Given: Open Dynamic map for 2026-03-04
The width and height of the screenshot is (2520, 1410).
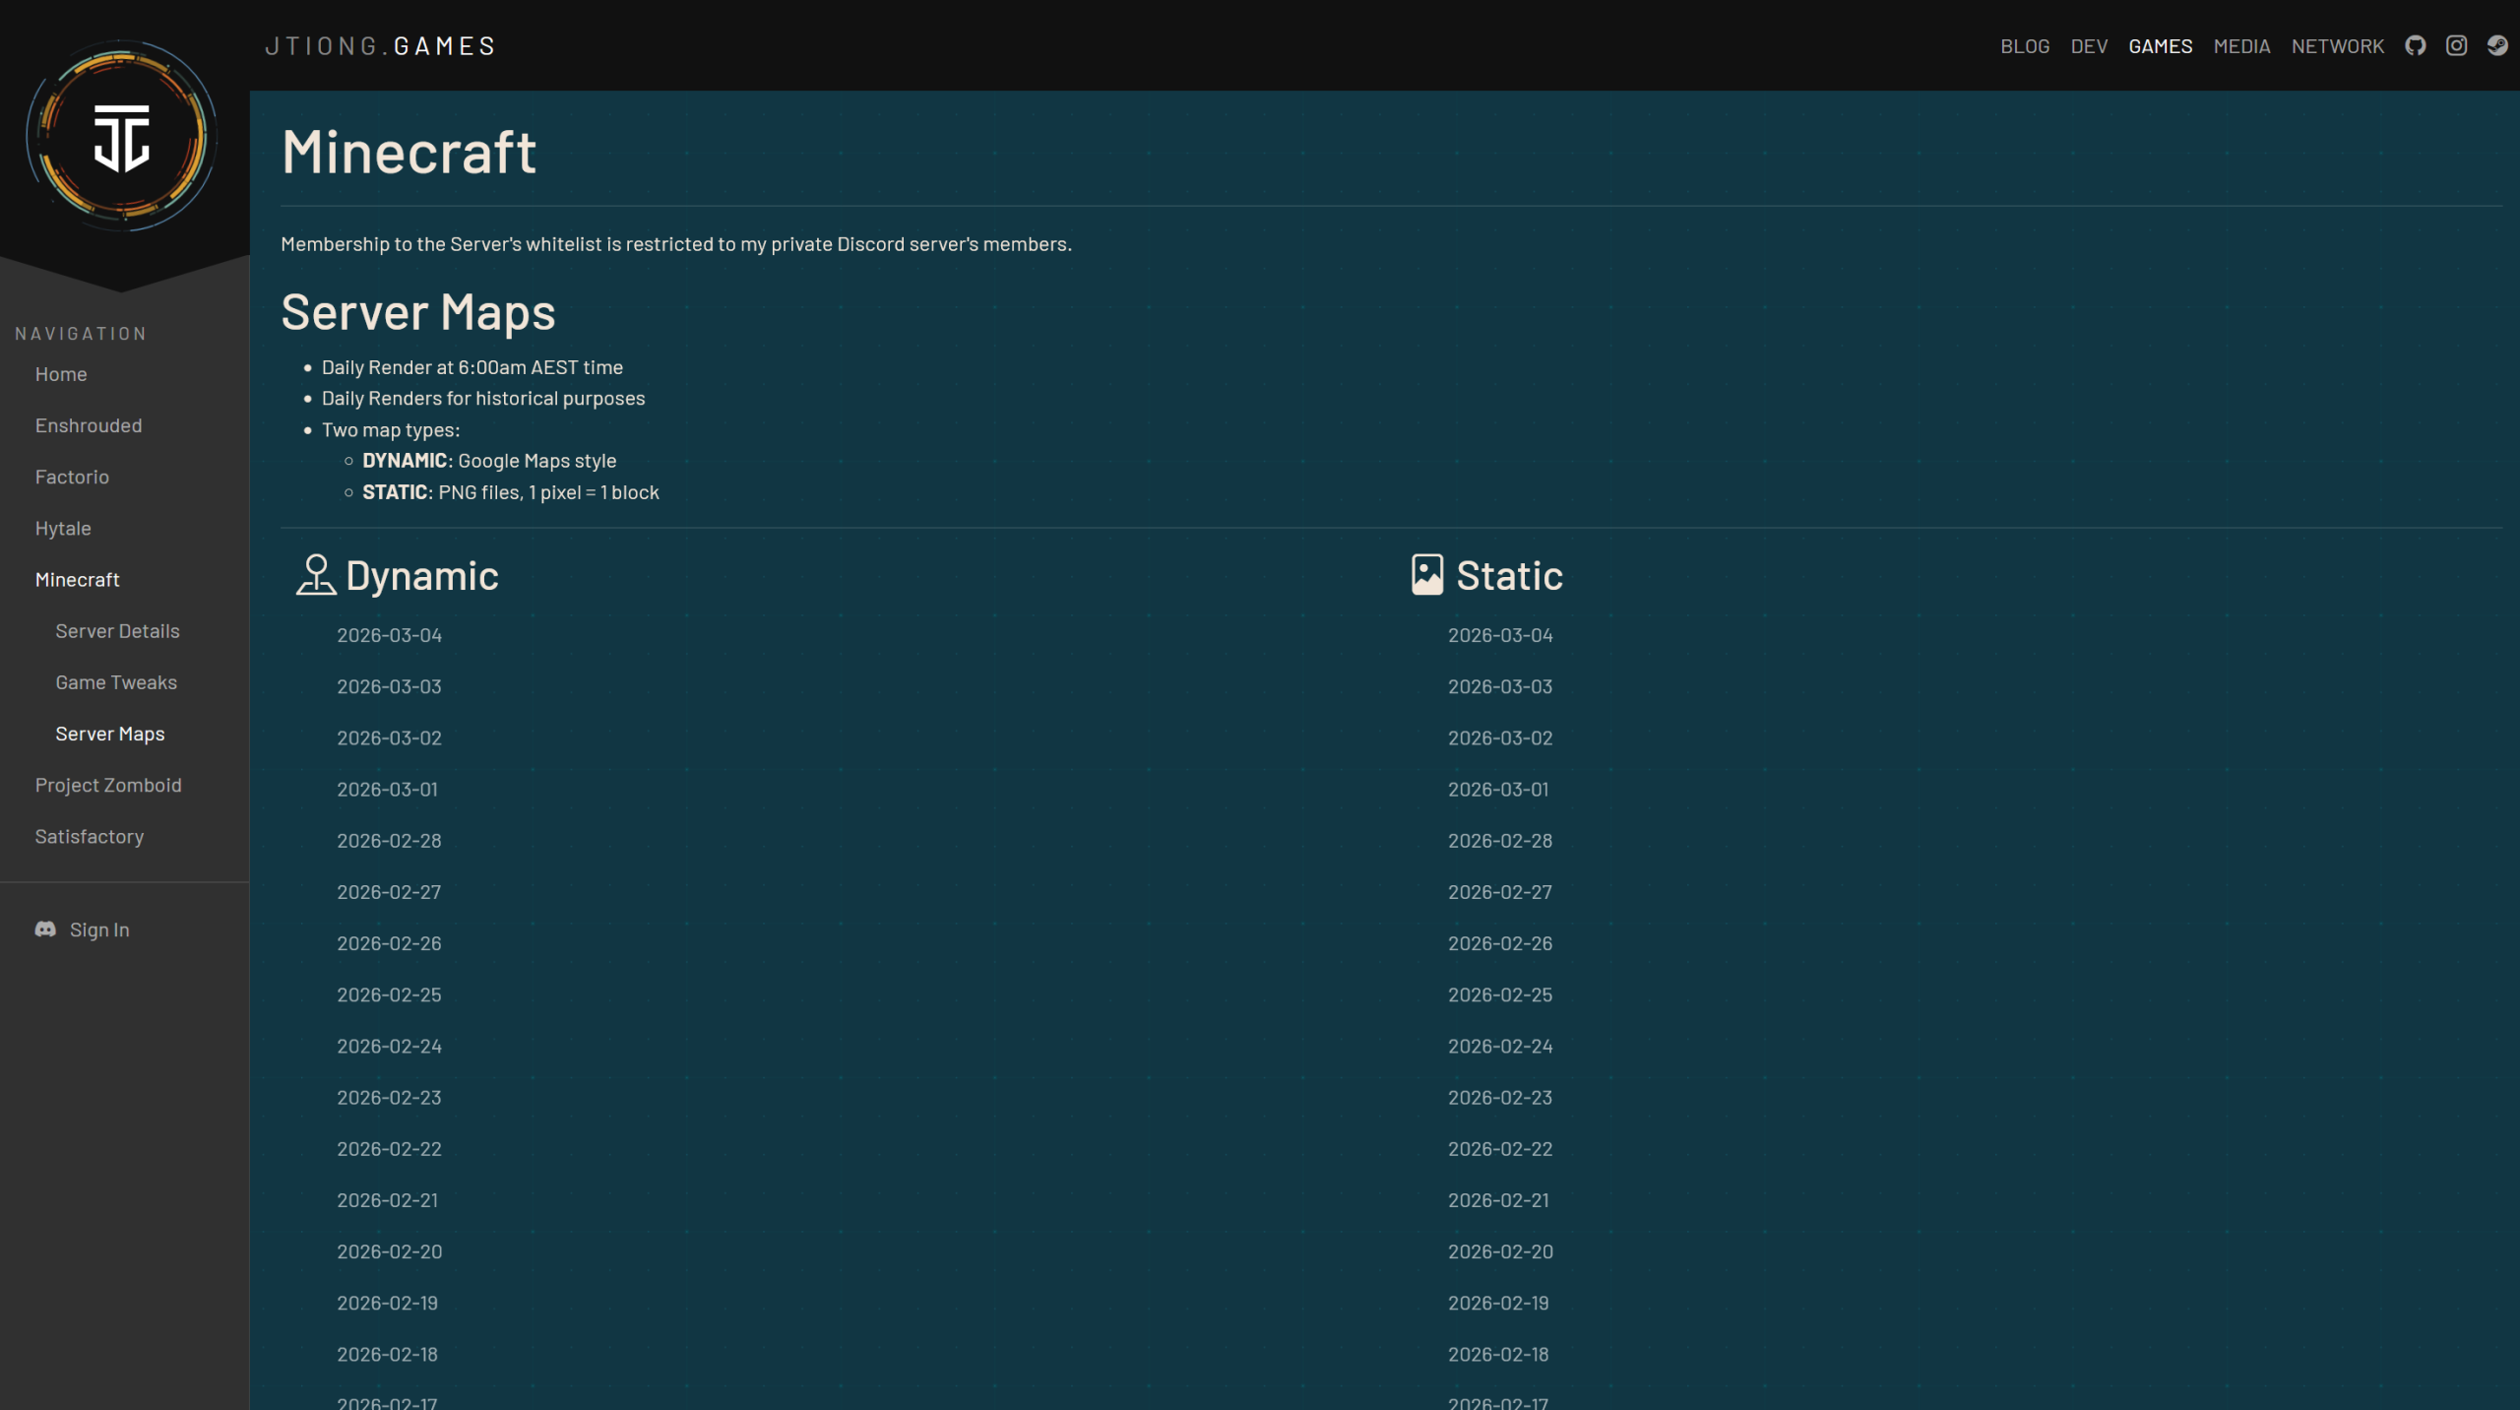Looking at the screenshot, I should pos(389,635).
